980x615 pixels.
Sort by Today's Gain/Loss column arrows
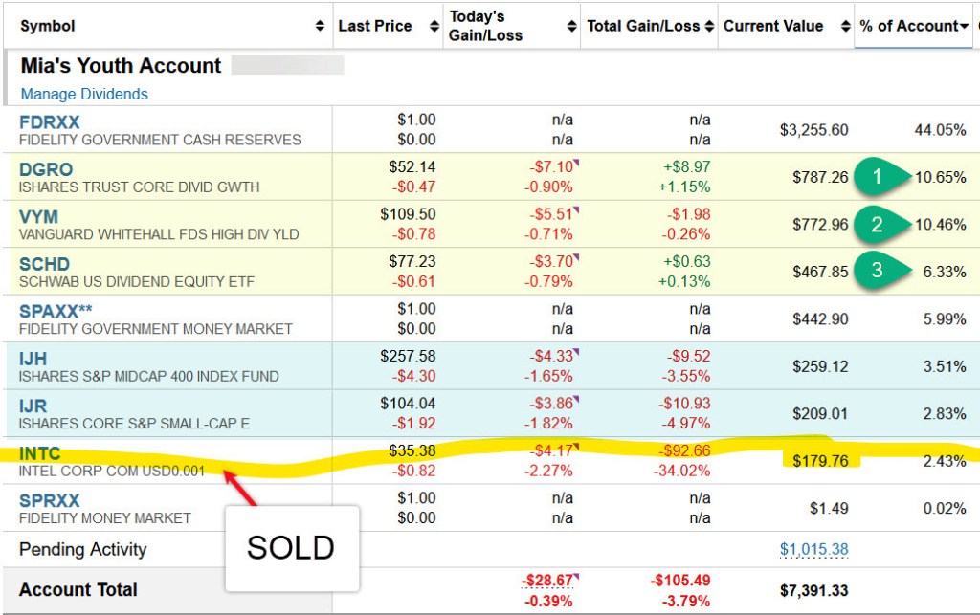coord(572,27)
